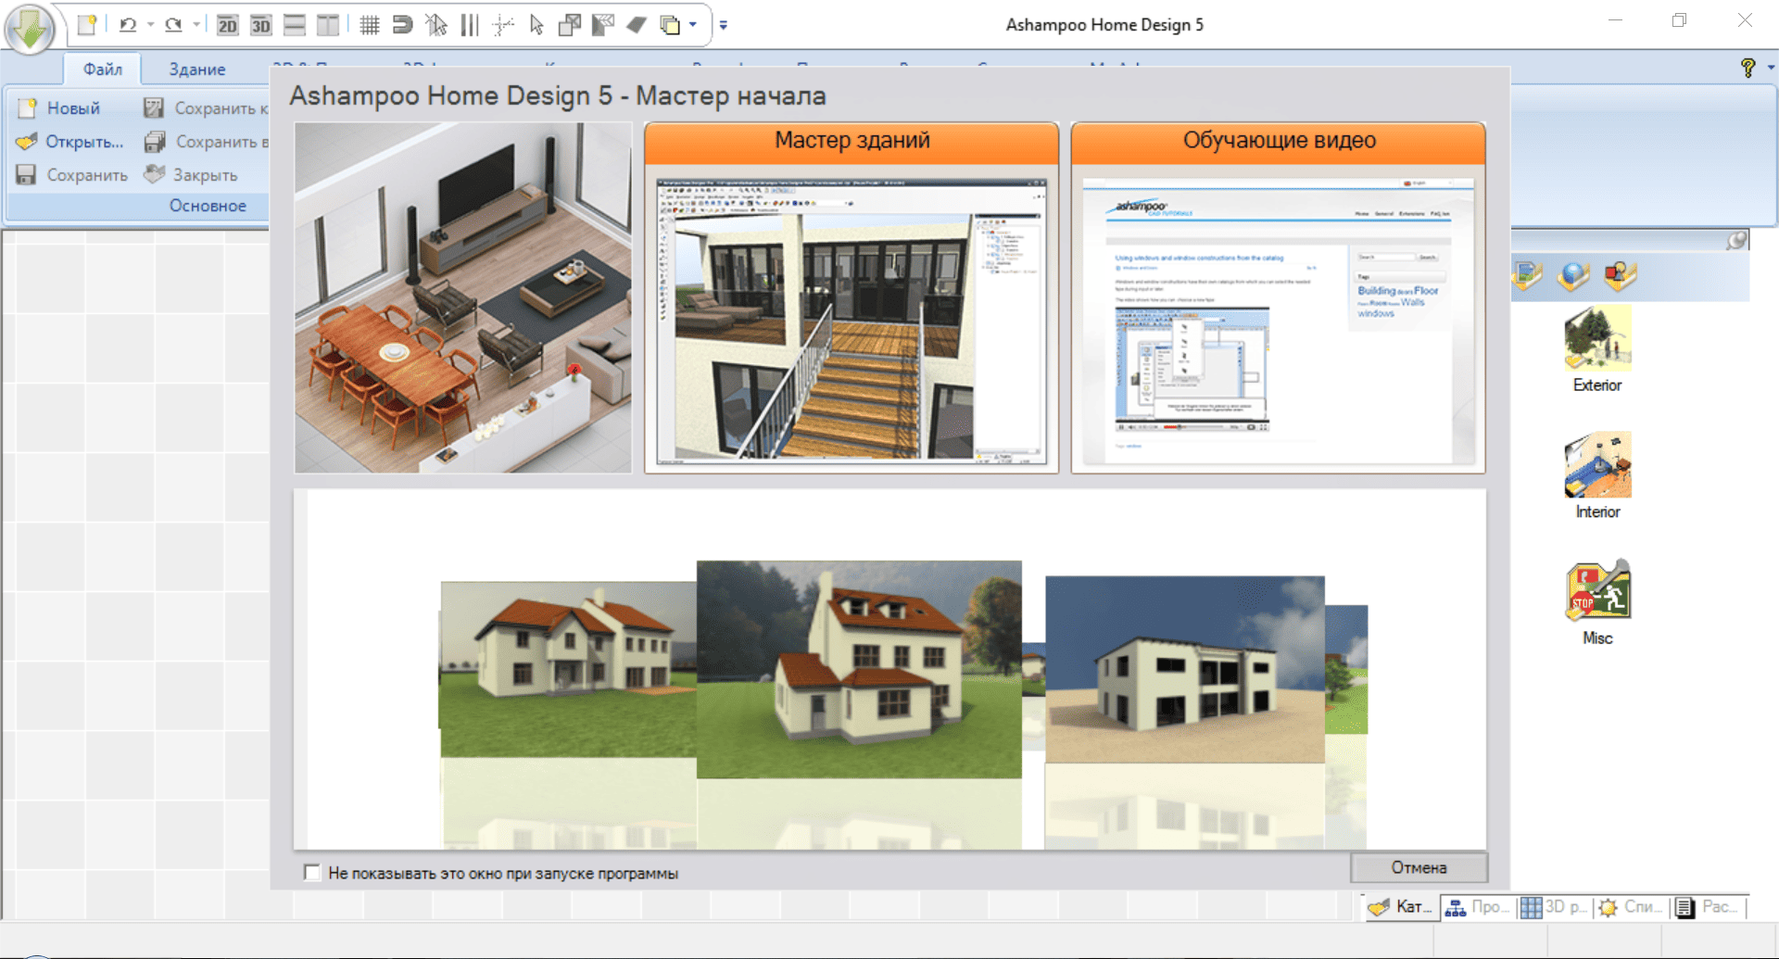
Task: Open the Interior catalog folder
Action: [x=1597, y=476]
